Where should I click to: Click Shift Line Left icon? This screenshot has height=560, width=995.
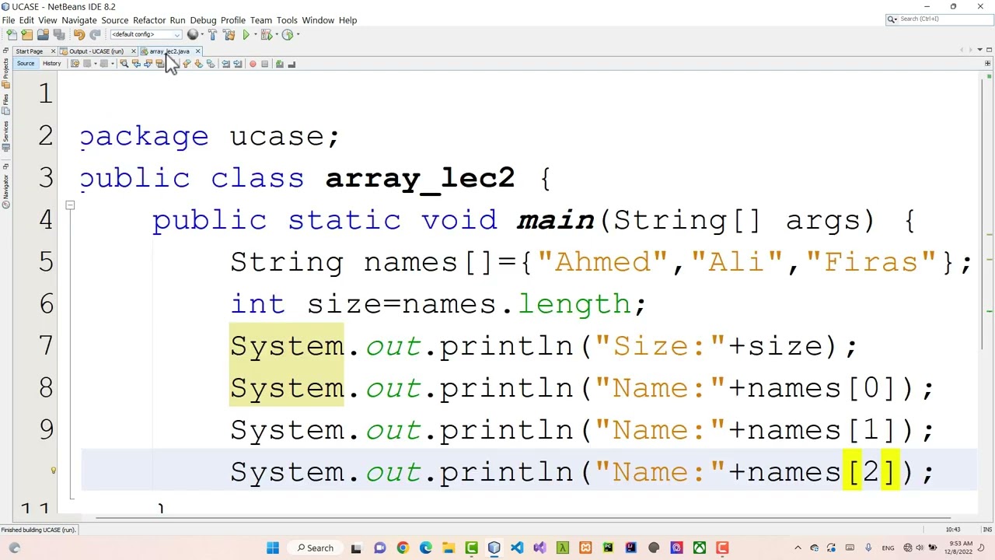pyautogui.click(x=225, y=64)
